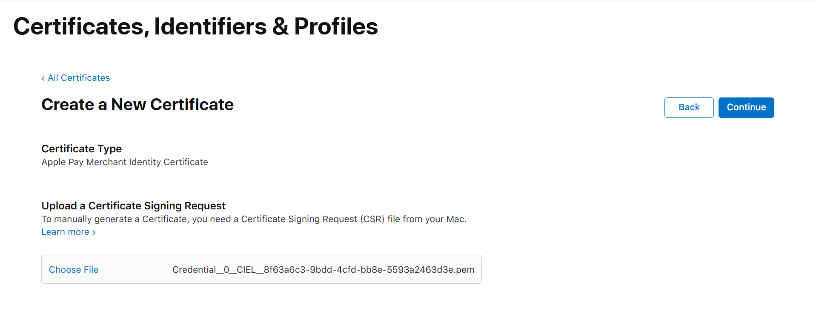Click the Create a New Certificate heading
Image resolution: width=816 pixels, height=317 pixels.
coord(137,105)
